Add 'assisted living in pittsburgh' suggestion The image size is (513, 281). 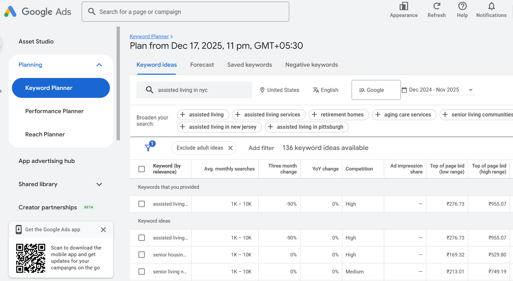tap(306, 127)
